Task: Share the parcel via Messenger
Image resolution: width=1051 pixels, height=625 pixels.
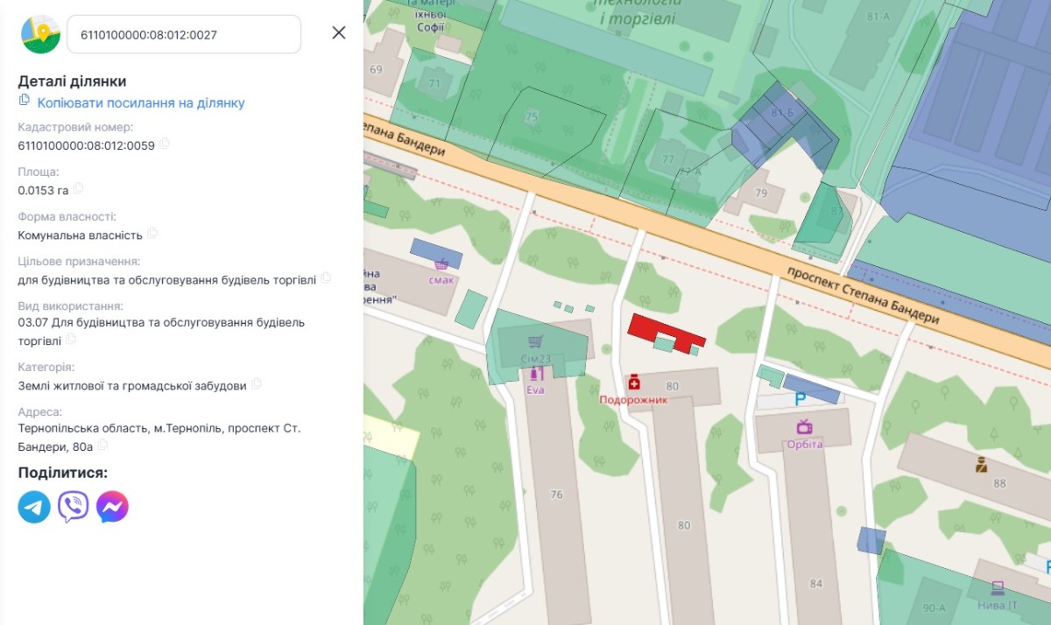Action: click(112, 507)
